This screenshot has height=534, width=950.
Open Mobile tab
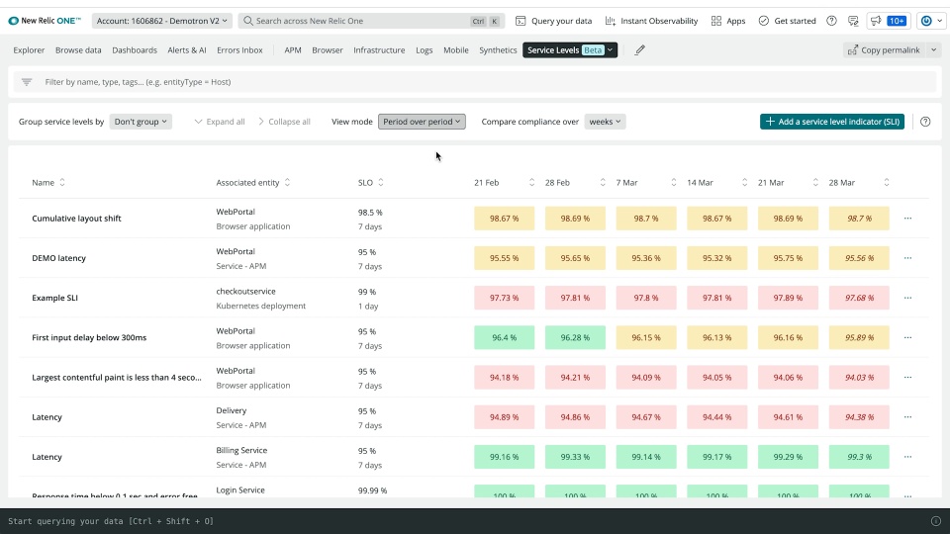click(455, 50)
